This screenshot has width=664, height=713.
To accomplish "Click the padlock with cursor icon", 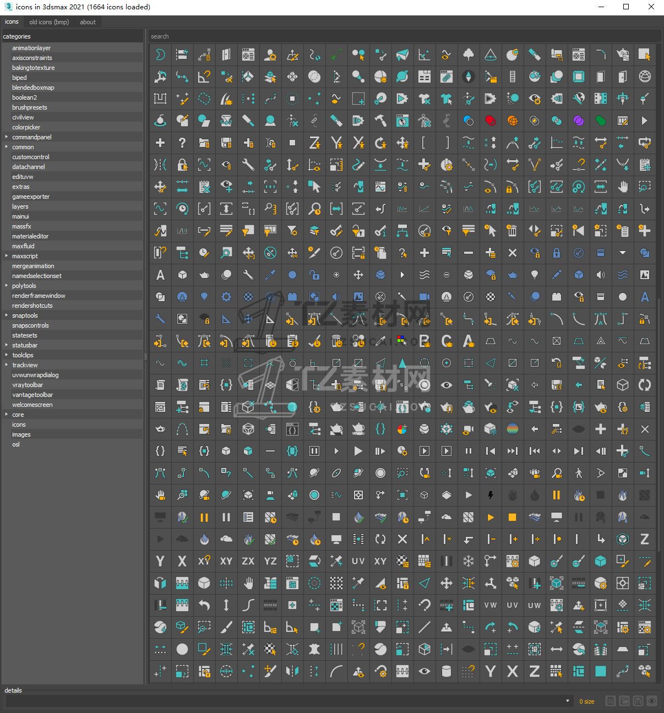I will tap(182, 165).
